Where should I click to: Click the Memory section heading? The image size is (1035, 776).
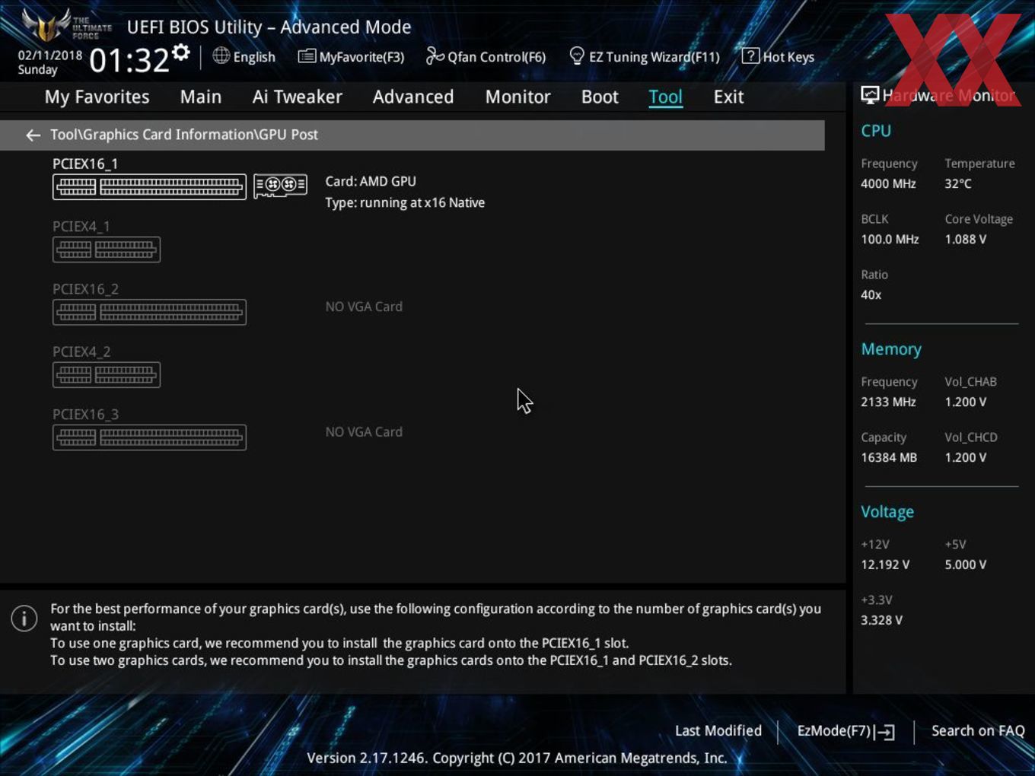[x=891, y=349]
